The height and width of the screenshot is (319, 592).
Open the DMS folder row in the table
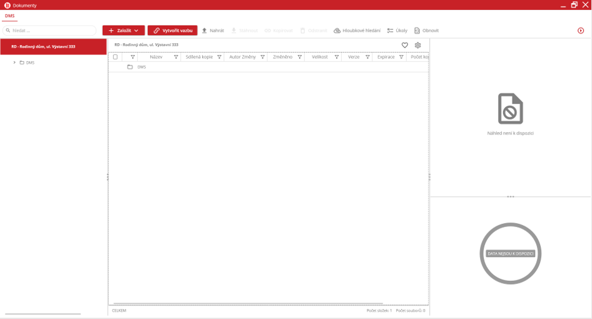click(x=141, y=67)
